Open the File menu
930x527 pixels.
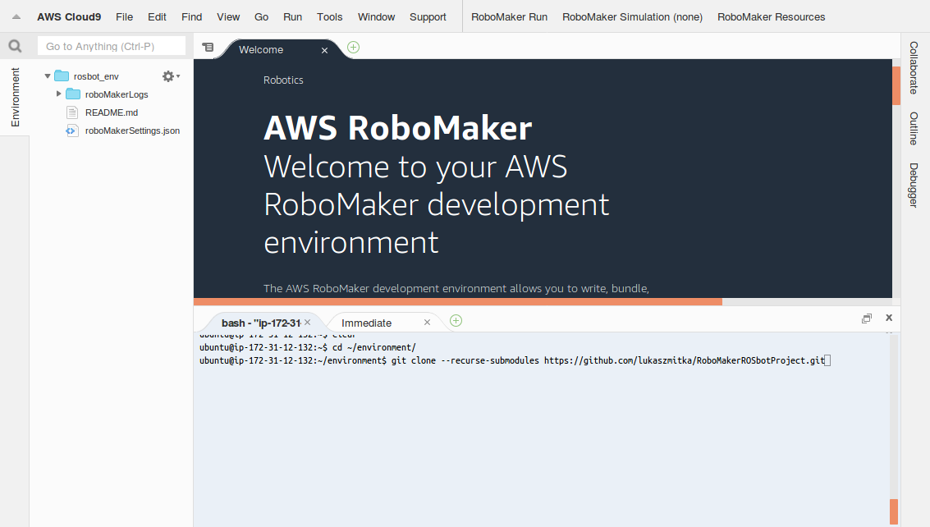125,16
